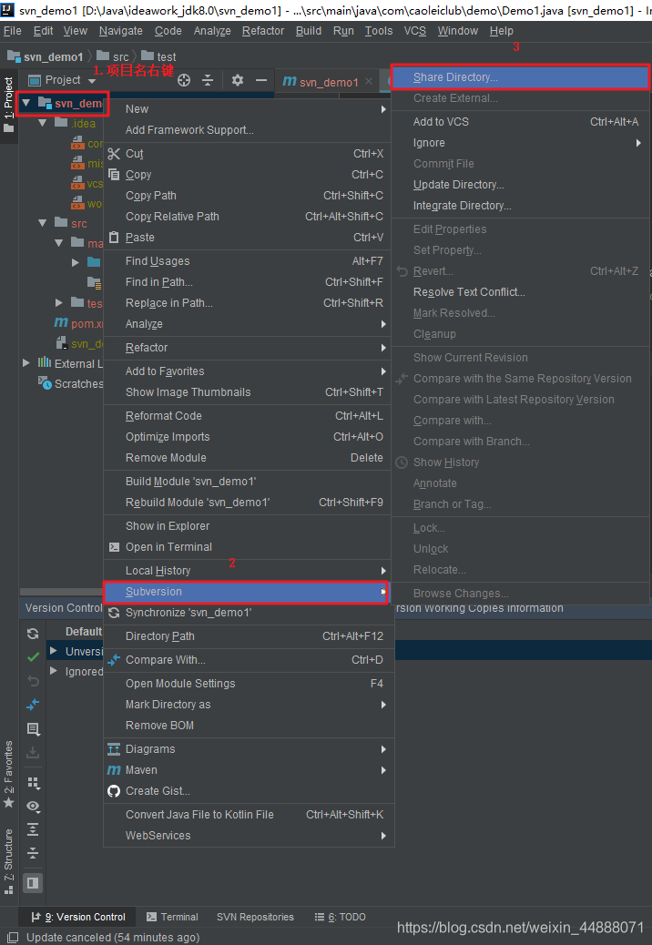Select Open Module Settings

(249, 684)
